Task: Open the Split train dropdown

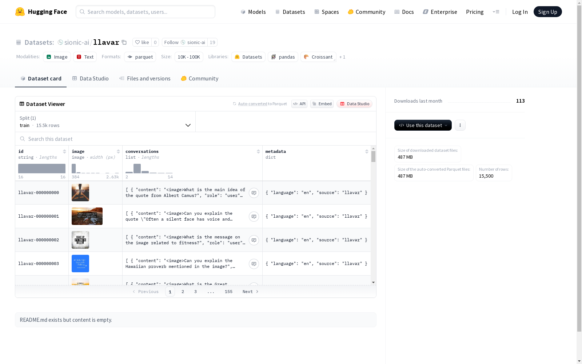Action: tap(105, 122)
